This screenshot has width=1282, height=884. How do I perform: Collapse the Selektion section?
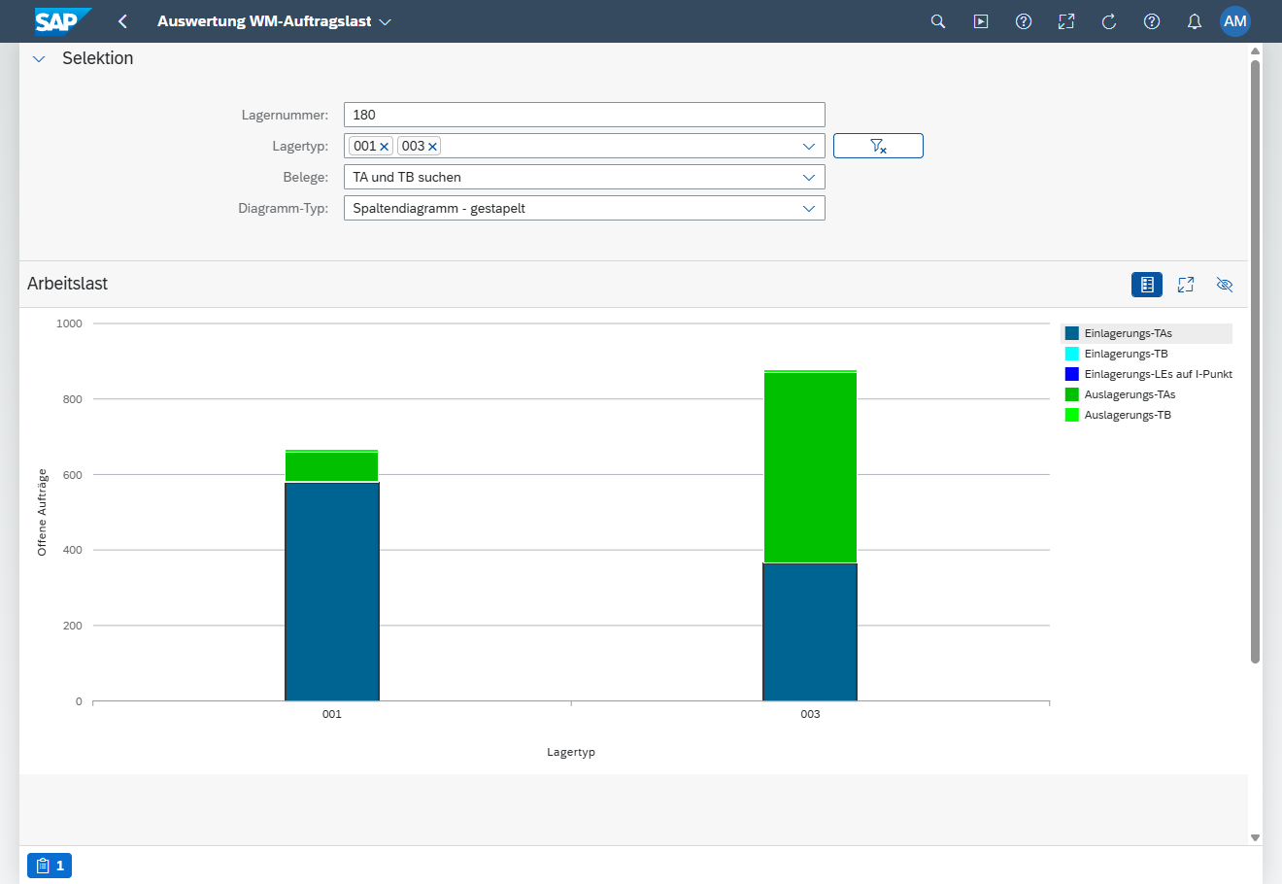pyautogui.click(x=39, y=59)
